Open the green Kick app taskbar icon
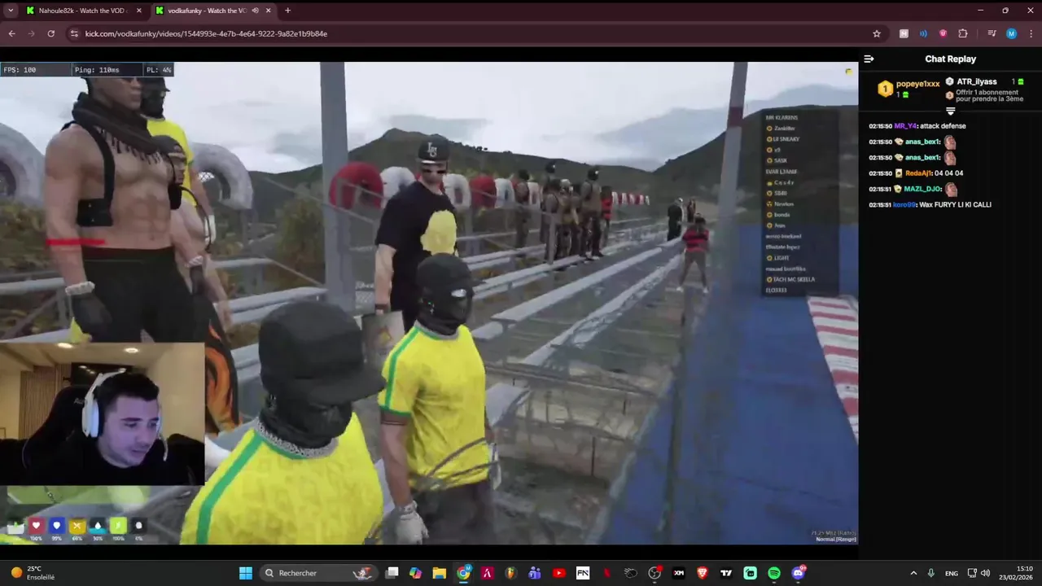Screen dimensions: 1042x586 pyautogui.click(x=750, y=573)
